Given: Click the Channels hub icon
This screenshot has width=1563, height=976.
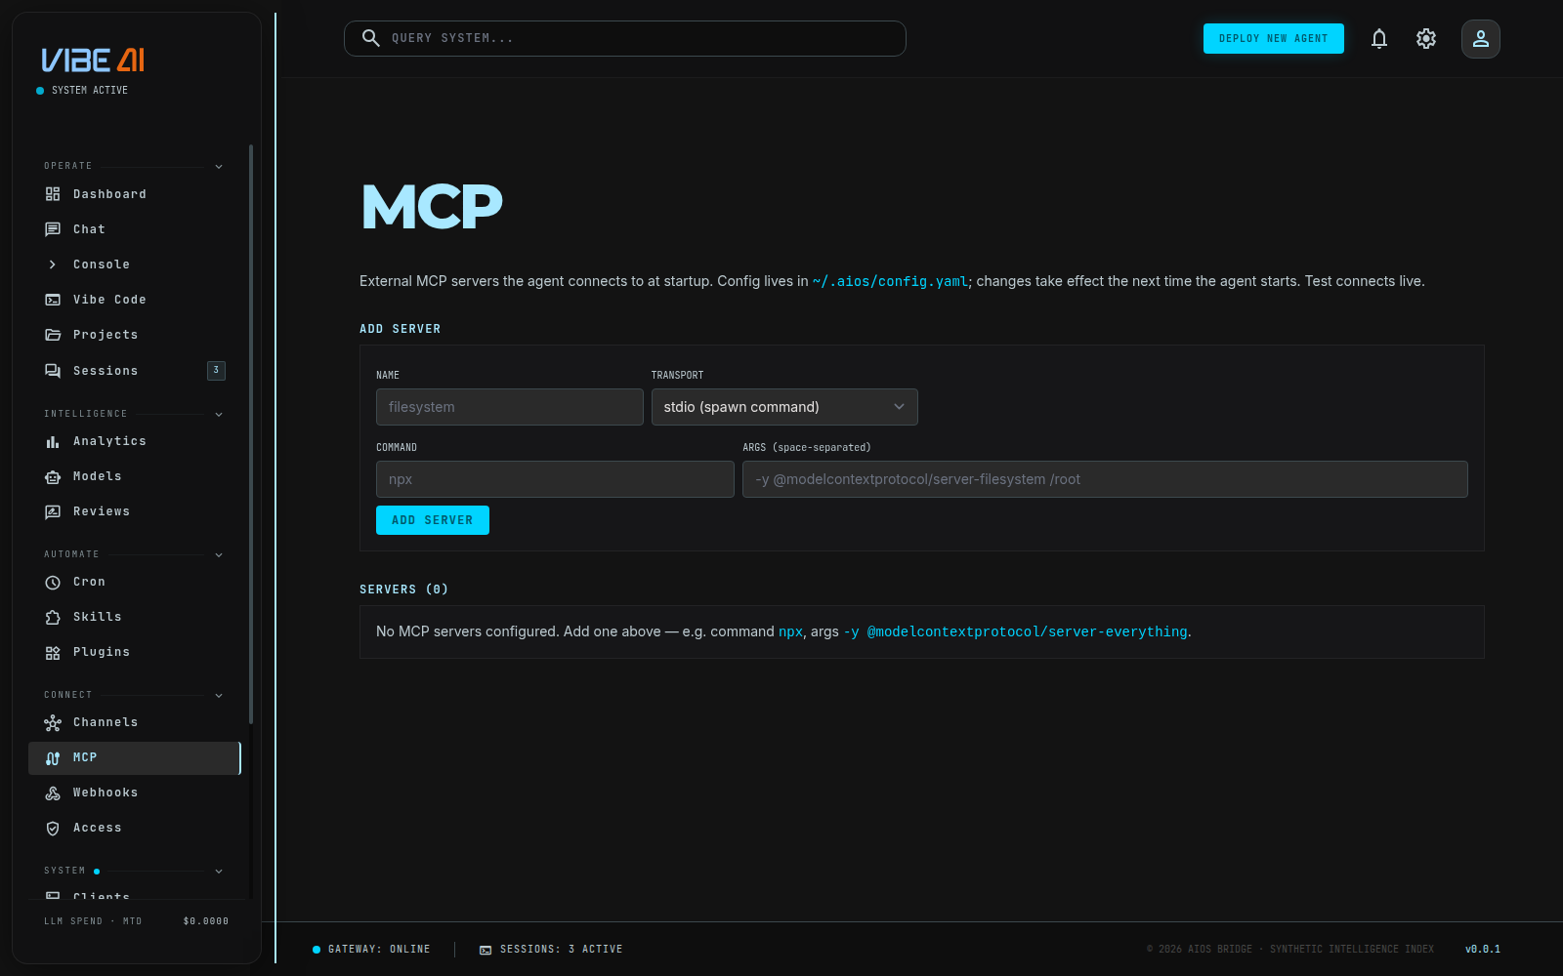Looking at the screenshot, I should coord(53,722).
